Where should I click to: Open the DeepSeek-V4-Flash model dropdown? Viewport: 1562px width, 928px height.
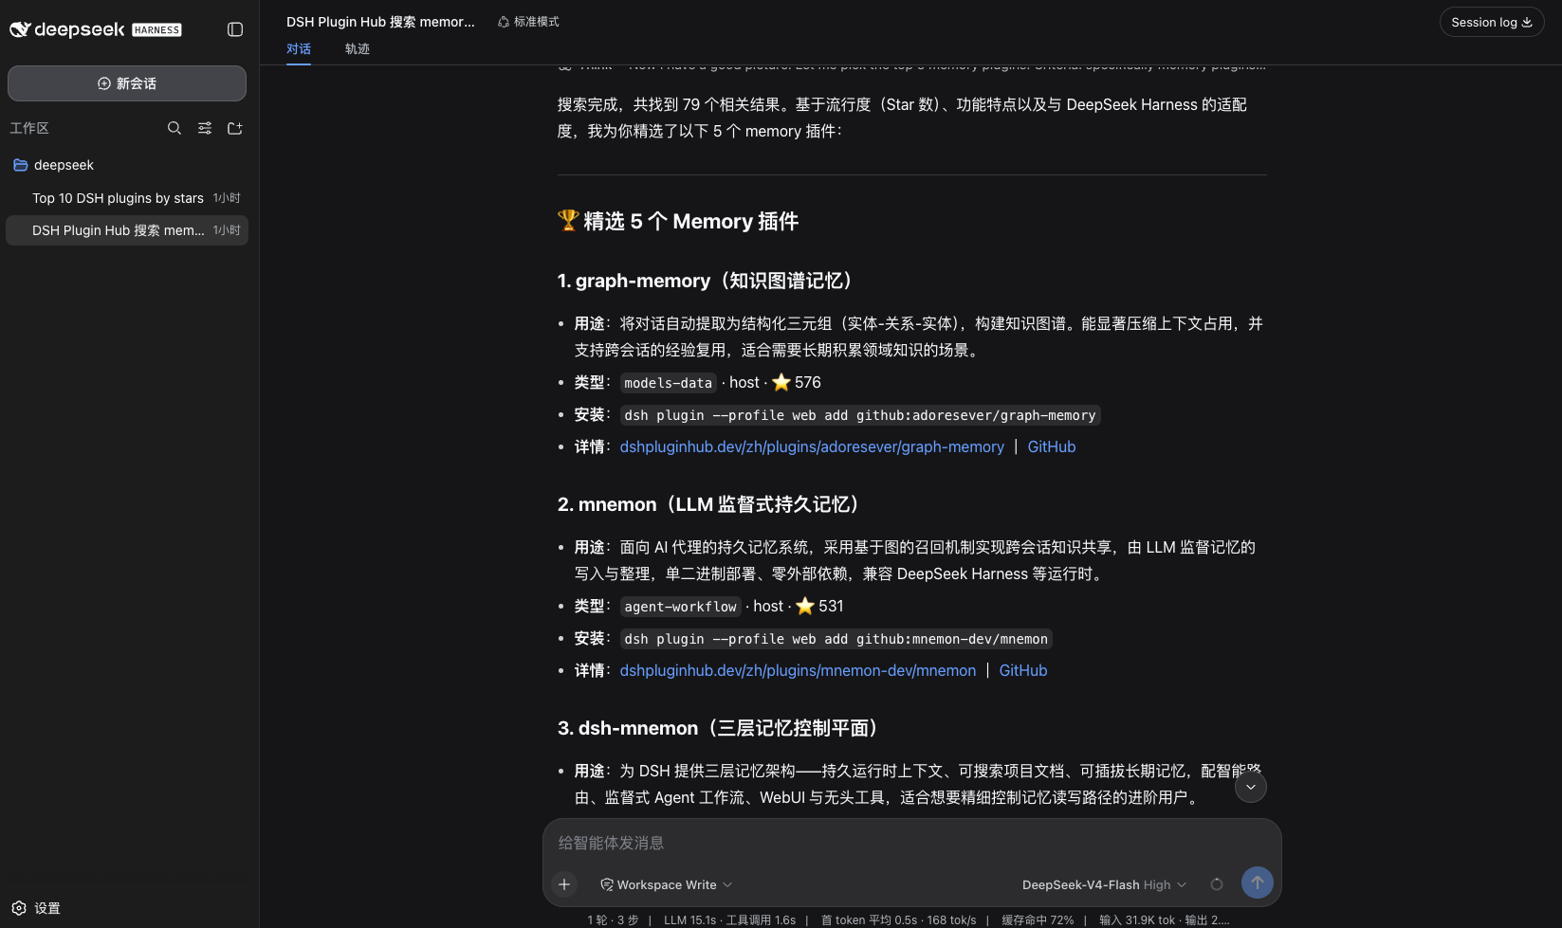(1104, 884)
